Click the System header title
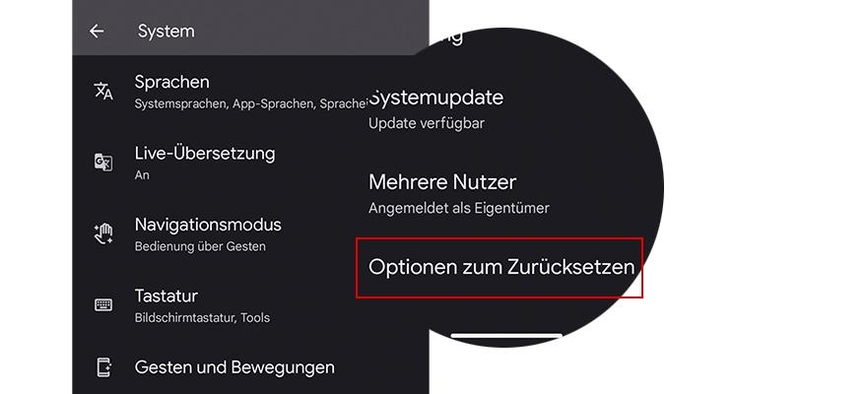866x394 pixels. (167, 32)
